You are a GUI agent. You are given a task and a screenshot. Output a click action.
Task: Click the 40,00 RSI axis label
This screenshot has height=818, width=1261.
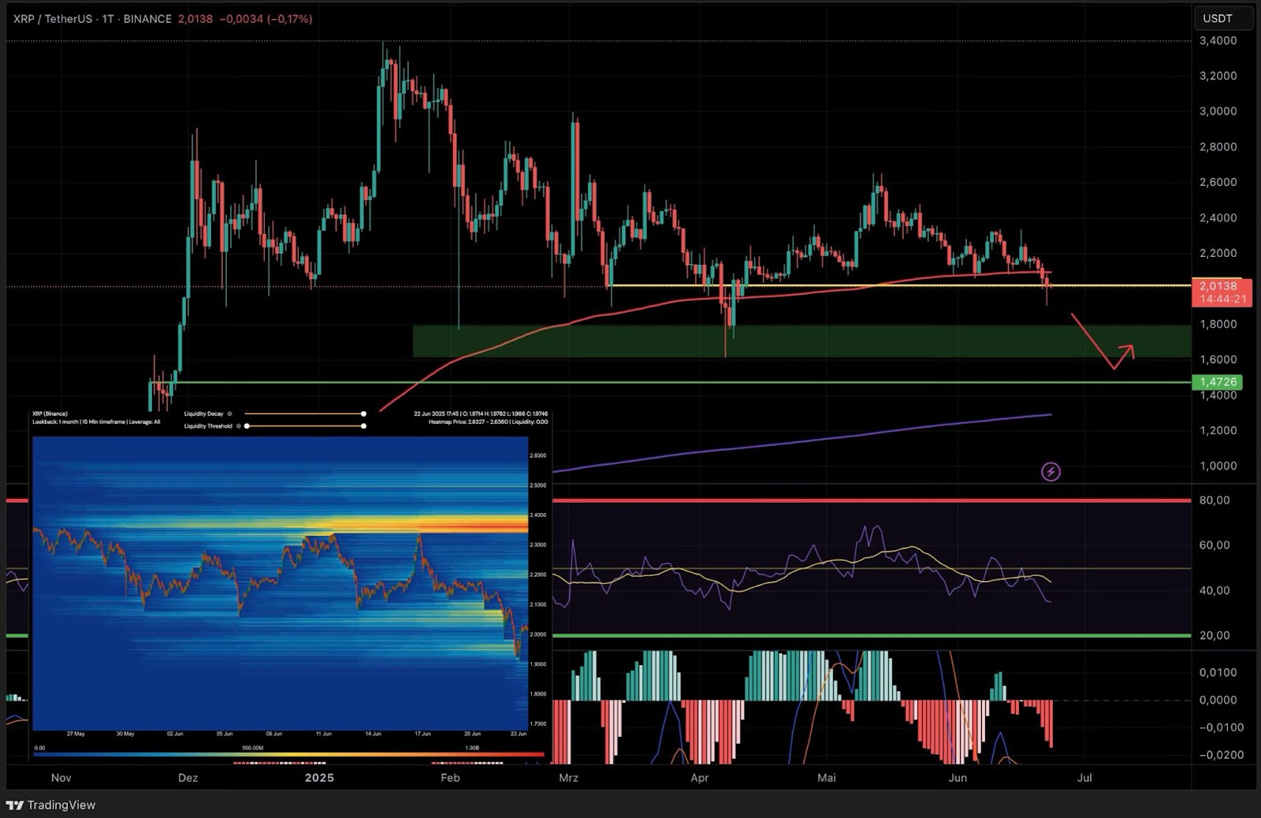[x=1215, y=590]
